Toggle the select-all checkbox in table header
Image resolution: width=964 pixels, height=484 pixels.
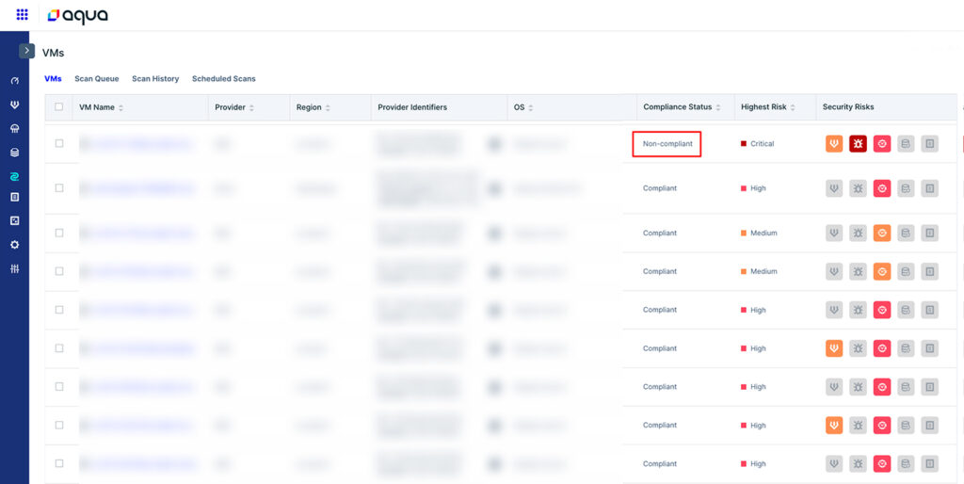click(x=59, y=107)
